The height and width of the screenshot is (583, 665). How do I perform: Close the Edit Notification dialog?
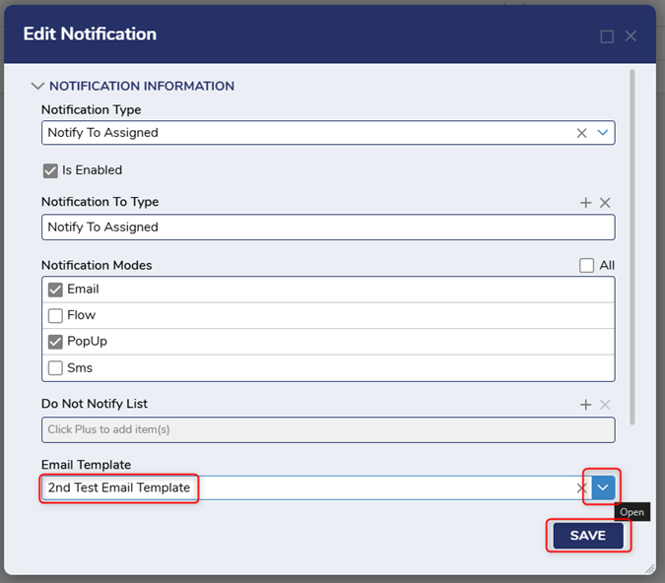point(631,36)
